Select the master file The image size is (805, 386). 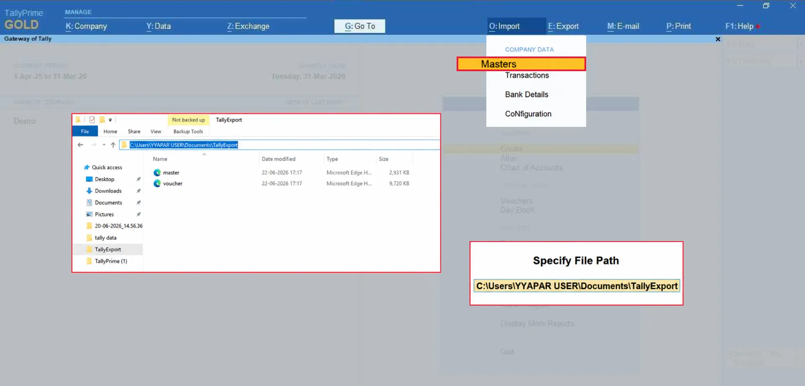(171, 172)
